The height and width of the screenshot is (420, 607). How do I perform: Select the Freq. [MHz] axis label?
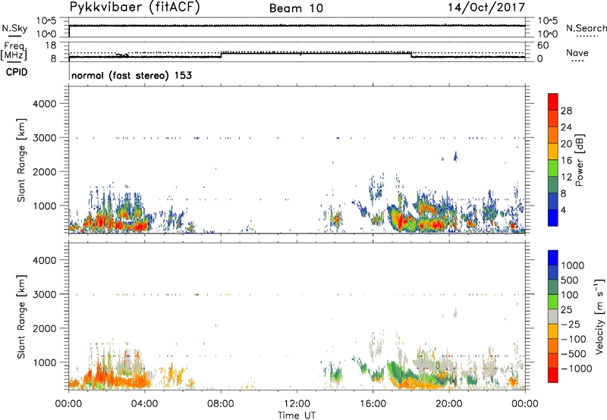pos(14,51)
